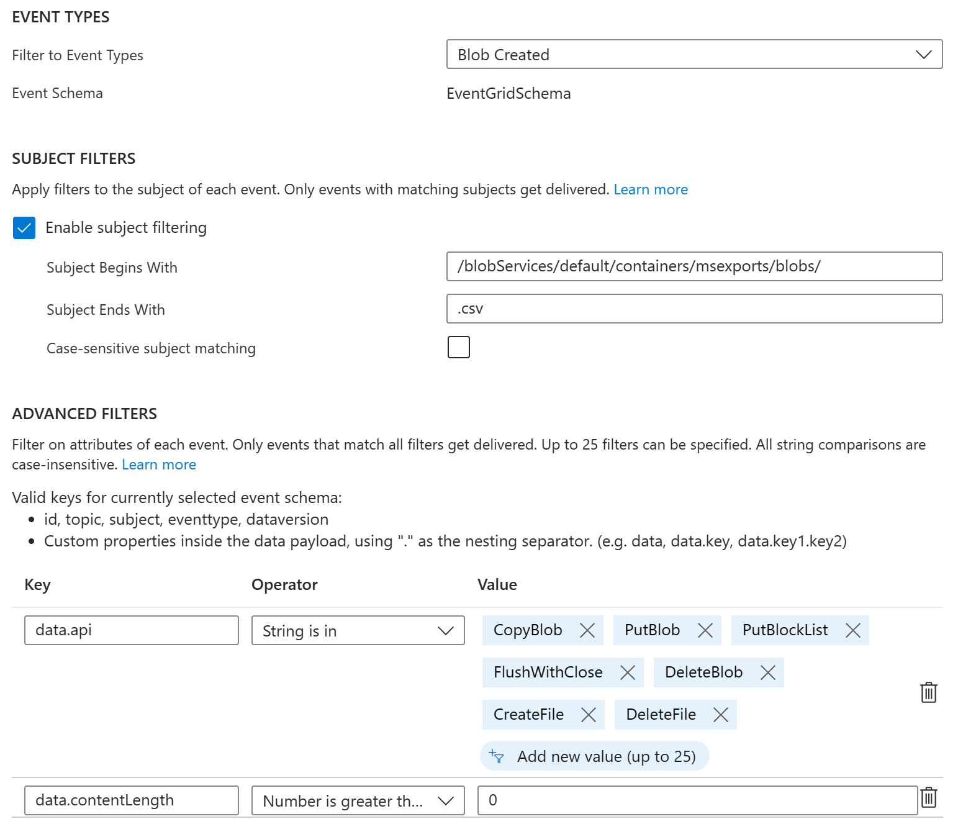The width and height of the screenshot is (958, 824).
Task: Remove the CopyBlob value chip
Action: (587, 630)
